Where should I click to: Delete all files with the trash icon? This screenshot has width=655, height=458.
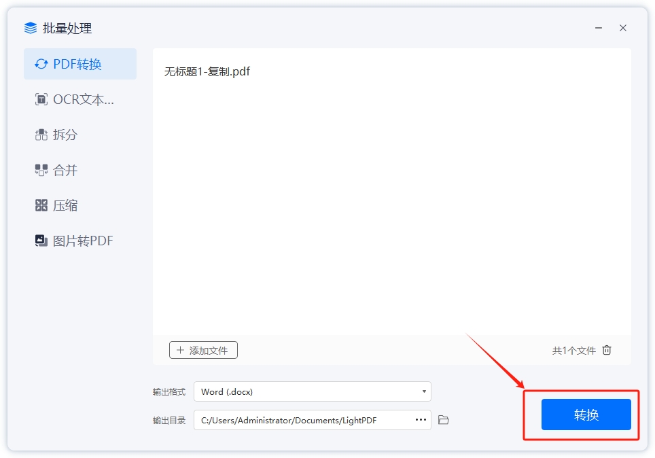pyautogui.click(x=607, y=351)
